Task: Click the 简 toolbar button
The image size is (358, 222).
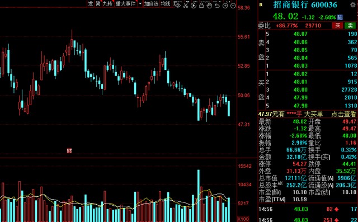Action: (x=98, y=4)
